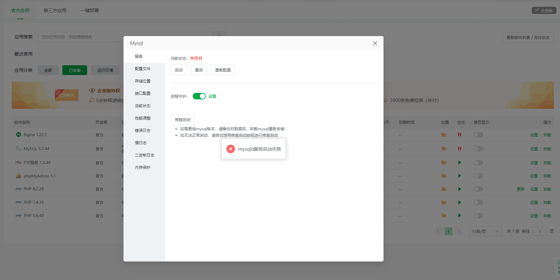Open folder location for phpMyAdmin 5.1

(x=444, y=176)
